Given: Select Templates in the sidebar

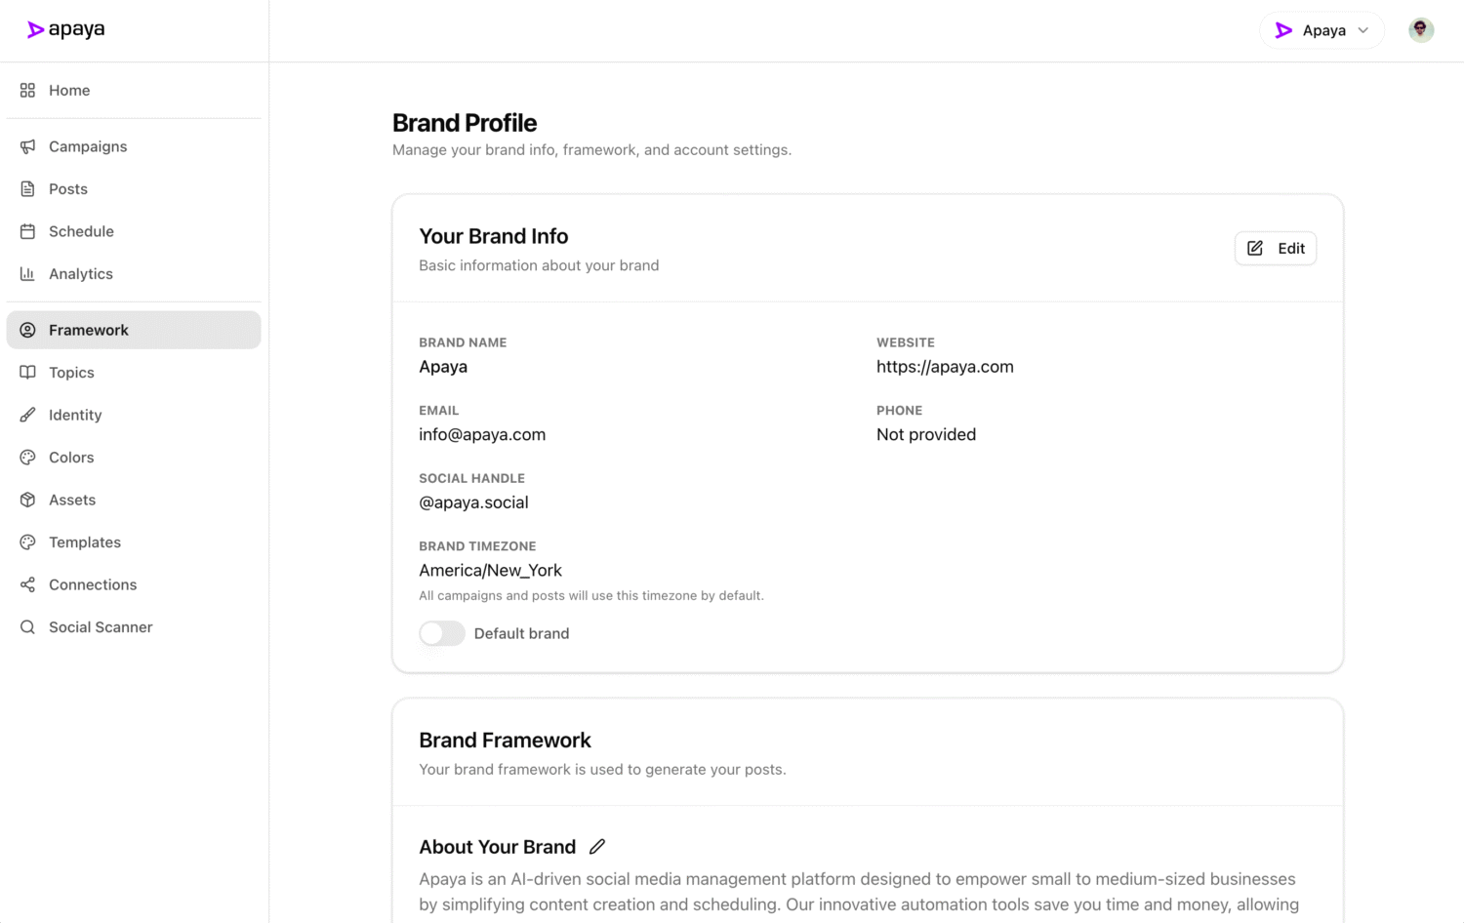Looking at the screenshot, I should (84, 542).
